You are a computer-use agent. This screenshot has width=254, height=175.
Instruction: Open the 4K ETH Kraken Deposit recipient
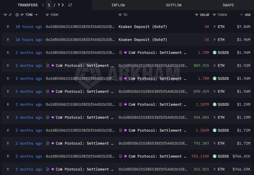(x=143, y=27)
